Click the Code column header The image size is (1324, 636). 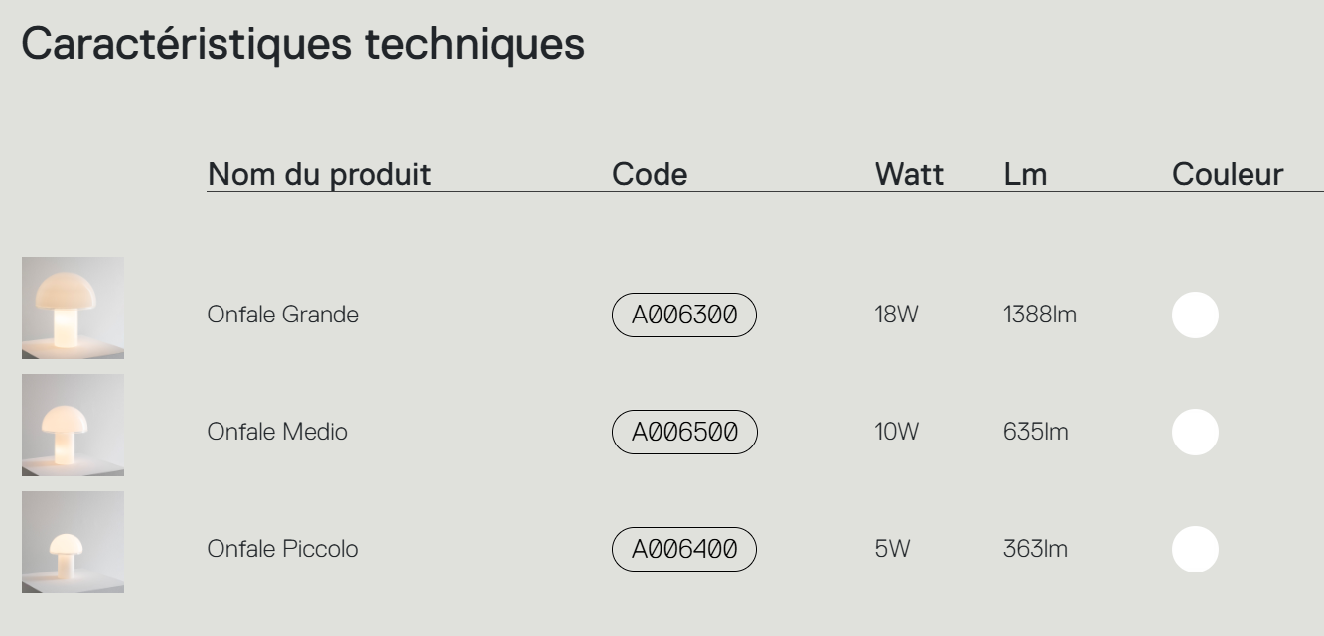coord(650,175)
